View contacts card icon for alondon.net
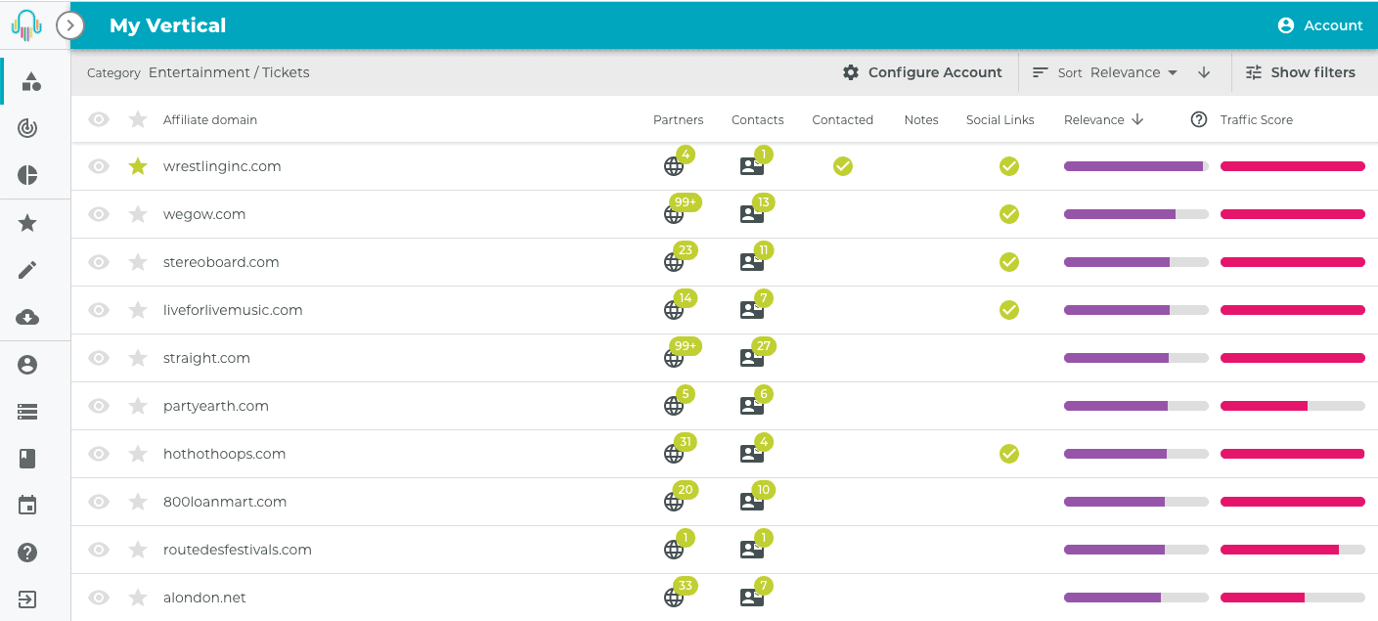The image size is (1378, 621). [x=752, y=598]
